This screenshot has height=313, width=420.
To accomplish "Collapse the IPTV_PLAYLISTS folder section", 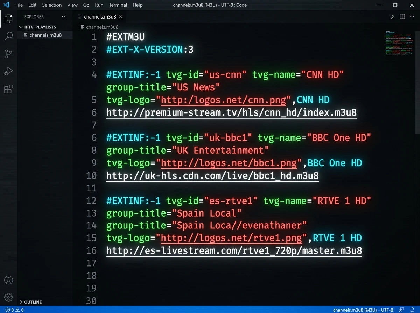I will click(37, 27).
